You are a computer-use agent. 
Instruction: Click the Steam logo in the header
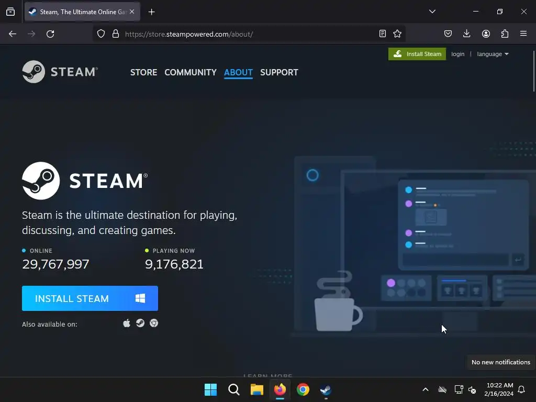click(x=60, y=72)
